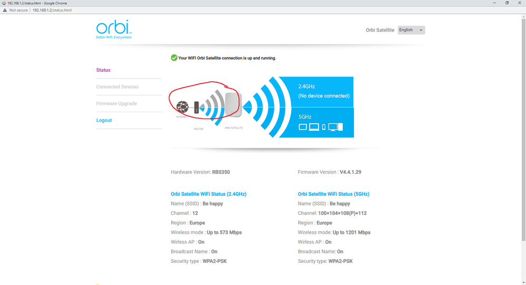
Task: Click Hardware Version RBS350 text
Action: coord(200,172)
